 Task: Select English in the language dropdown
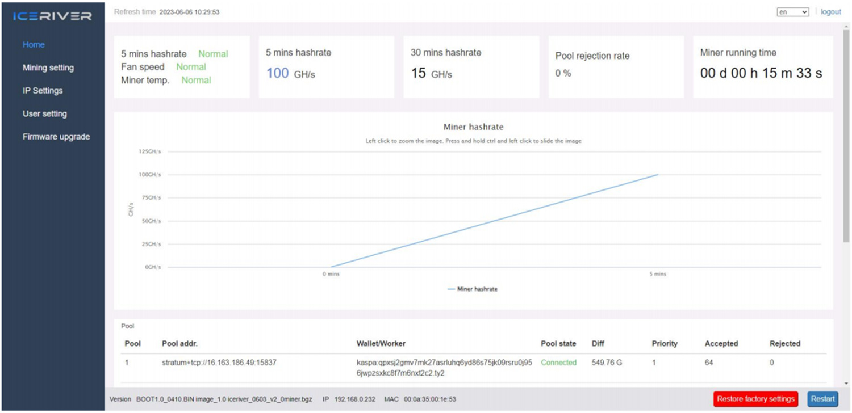tap(788, 11)
